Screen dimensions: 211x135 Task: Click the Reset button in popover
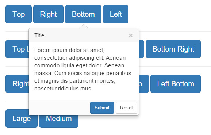pos(127,108)
